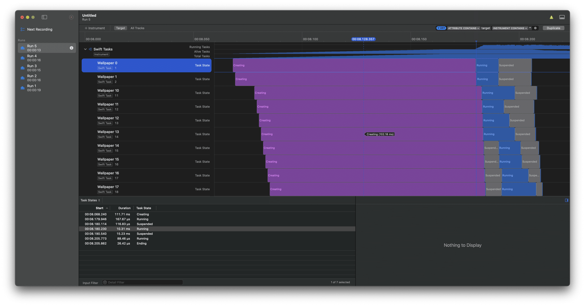Toggle the bottom detail pane visibility
This screenshot has width=585, height=306.
562,17
